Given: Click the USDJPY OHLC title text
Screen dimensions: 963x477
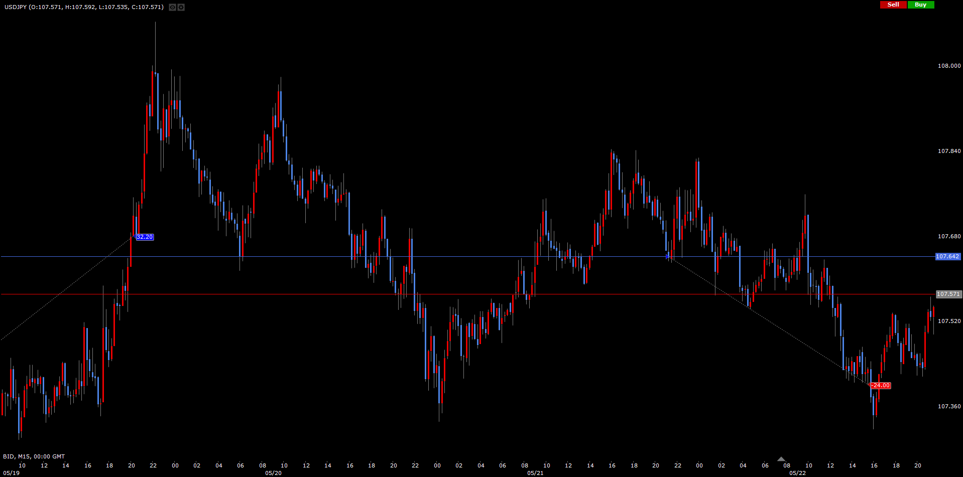Looking at the screenshot, I should tap(84, 7).
